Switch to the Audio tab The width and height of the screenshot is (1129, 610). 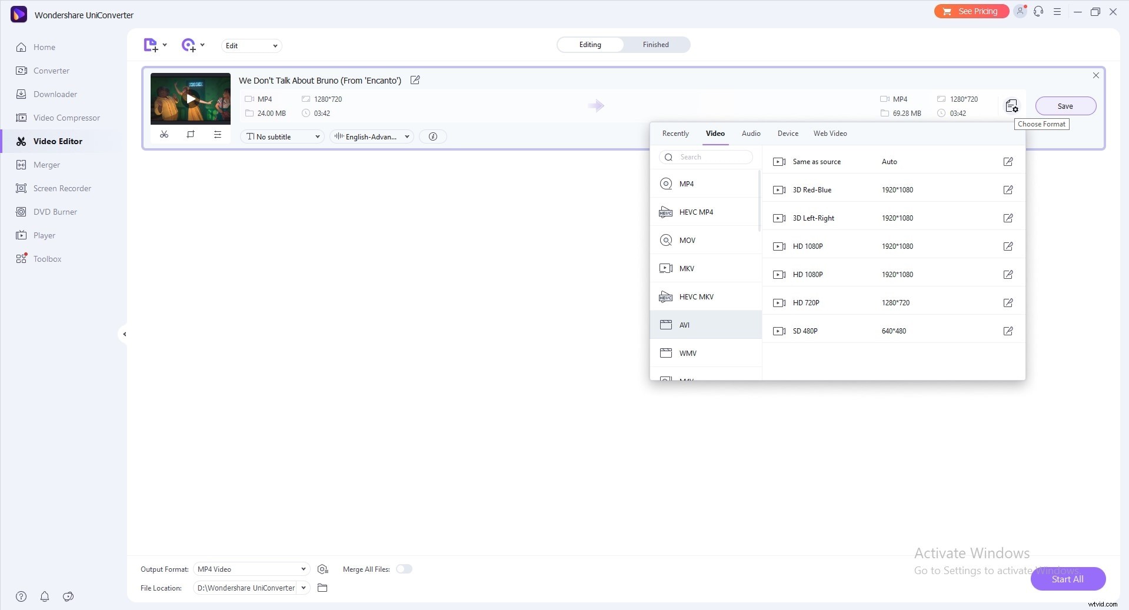tap(751, 134)
